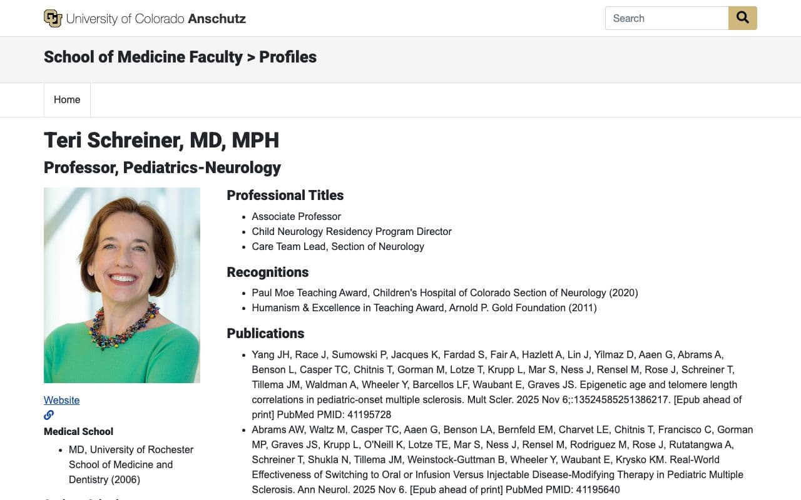The height and width of the screenshot is (500, 801).
Task: Click the Recognitions section heading
Action: click(267, 272)
